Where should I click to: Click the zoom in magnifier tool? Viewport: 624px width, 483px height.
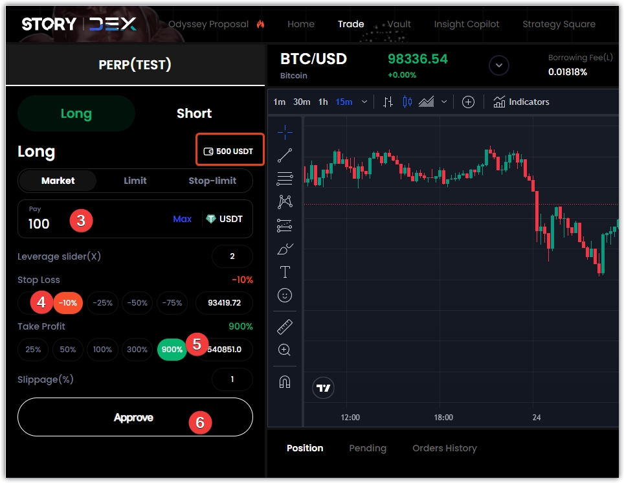pos(285,350)
